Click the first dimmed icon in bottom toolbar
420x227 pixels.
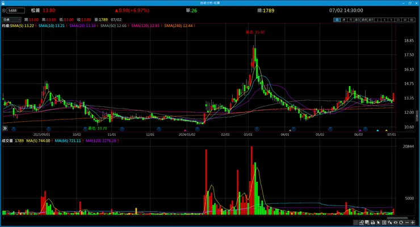(356, 222)
